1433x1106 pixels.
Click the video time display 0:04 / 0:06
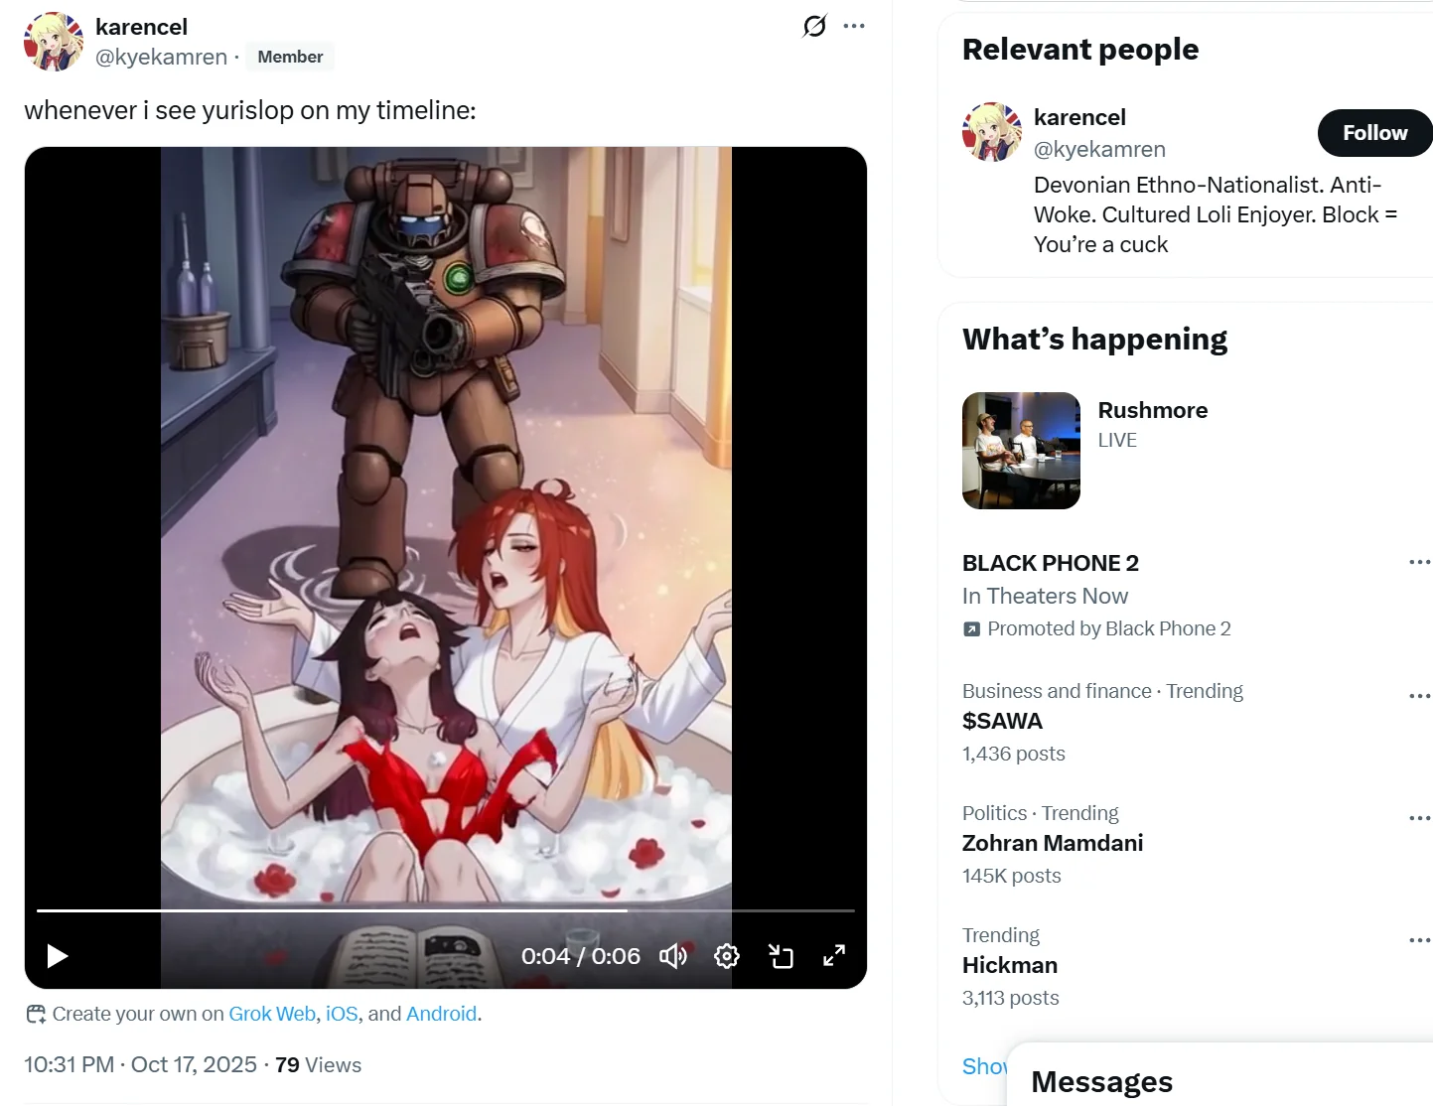coord(581,956)
